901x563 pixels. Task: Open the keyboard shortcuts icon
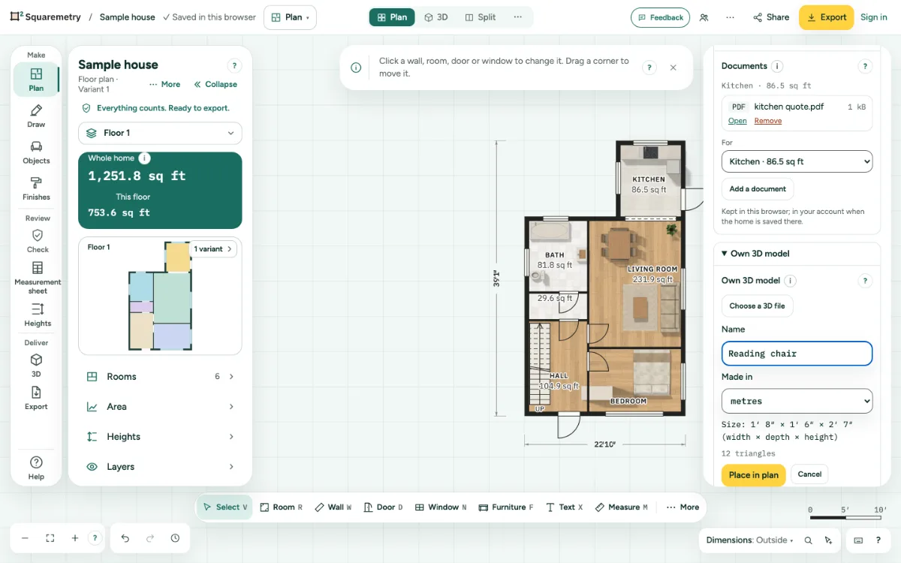[x=858, y=540]
